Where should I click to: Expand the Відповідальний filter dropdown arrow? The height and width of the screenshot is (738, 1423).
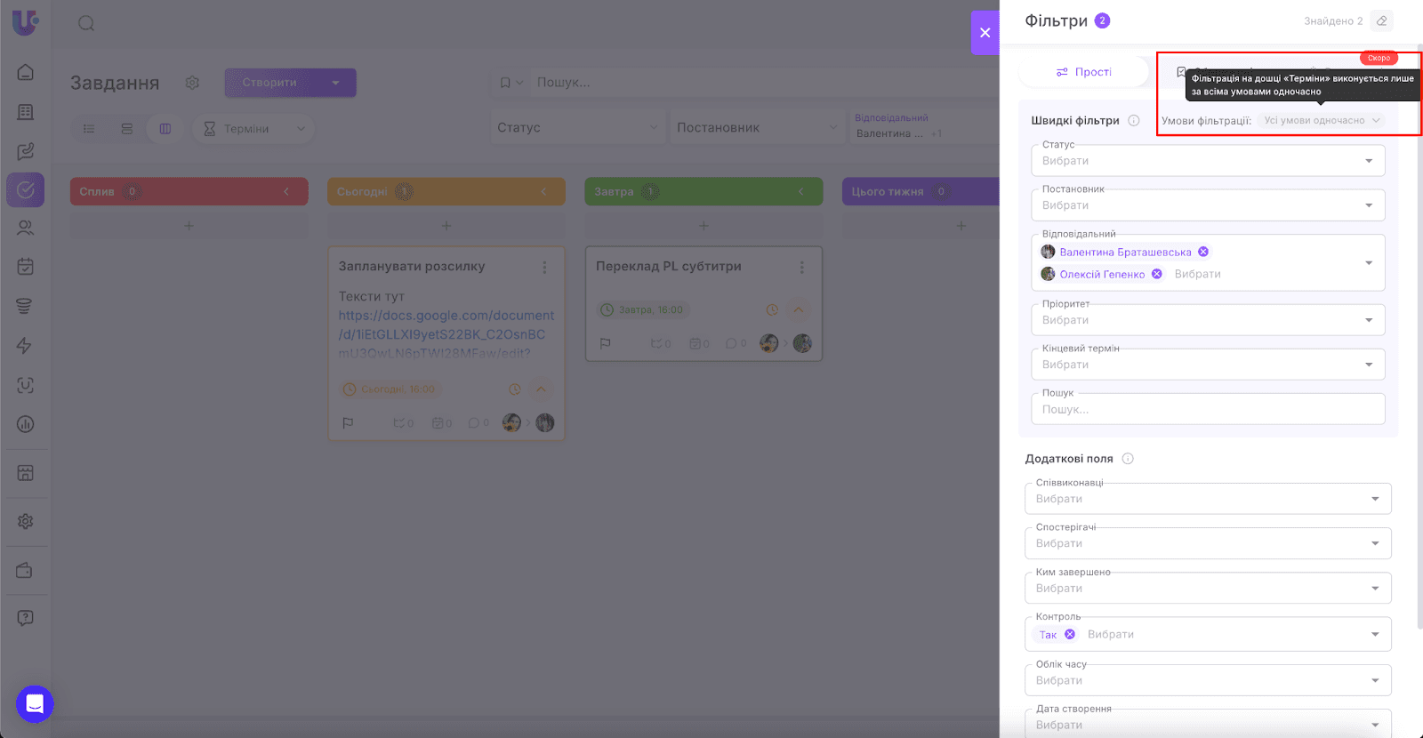click(x=1369, y=263)
